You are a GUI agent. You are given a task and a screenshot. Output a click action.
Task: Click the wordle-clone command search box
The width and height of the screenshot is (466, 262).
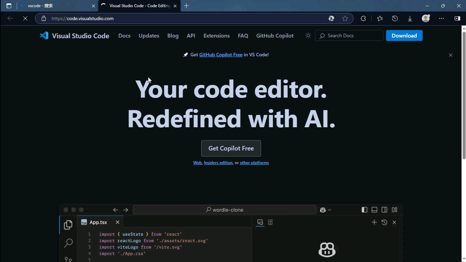(x=224, y=210)
